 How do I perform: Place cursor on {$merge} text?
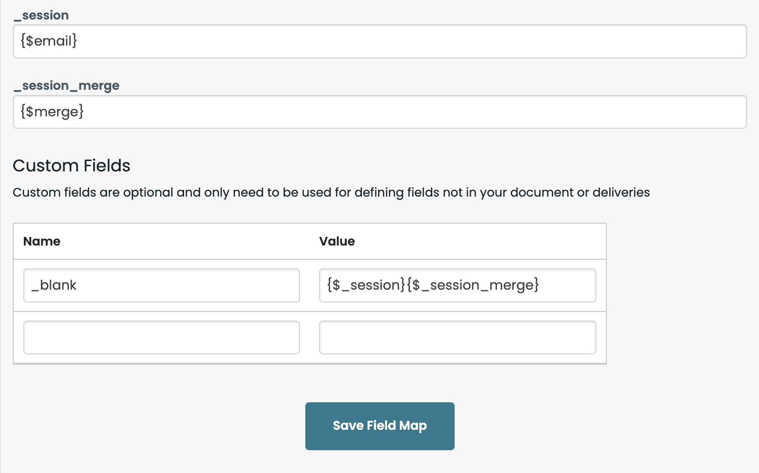(x=52, y=112)
